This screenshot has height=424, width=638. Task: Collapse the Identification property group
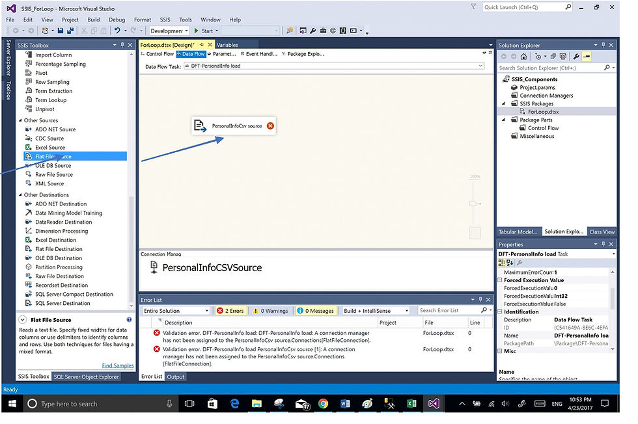[500, 311]
